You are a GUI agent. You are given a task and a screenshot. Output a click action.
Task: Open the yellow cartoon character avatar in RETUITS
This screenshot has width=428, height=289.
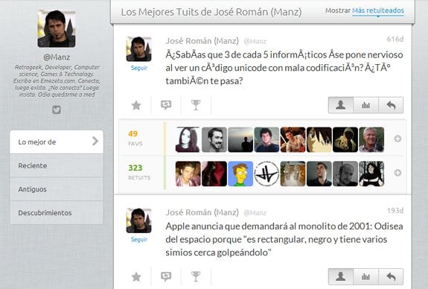tap(240, 174)
